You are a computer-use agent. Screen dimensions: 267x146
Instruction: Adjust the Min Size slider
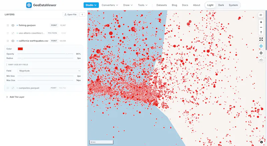[45, 76]
